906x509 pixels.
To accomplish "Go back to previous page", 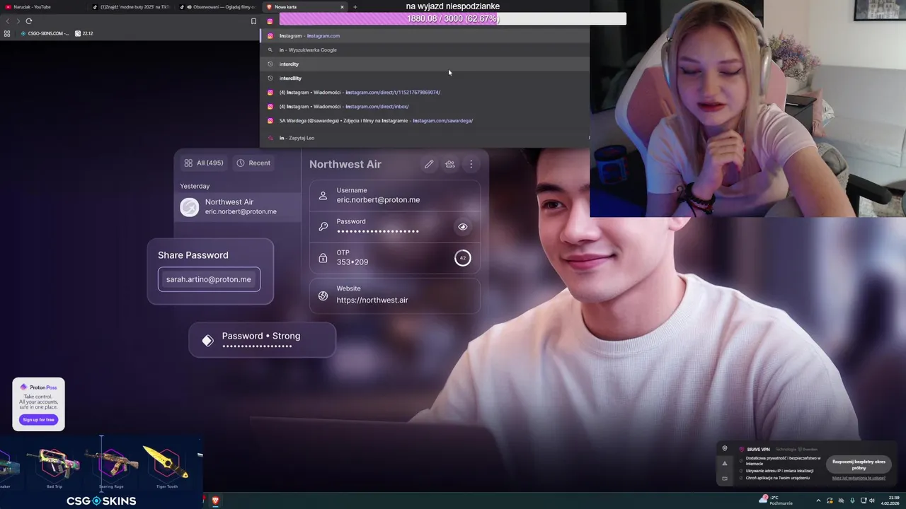I will coord(8,21).
